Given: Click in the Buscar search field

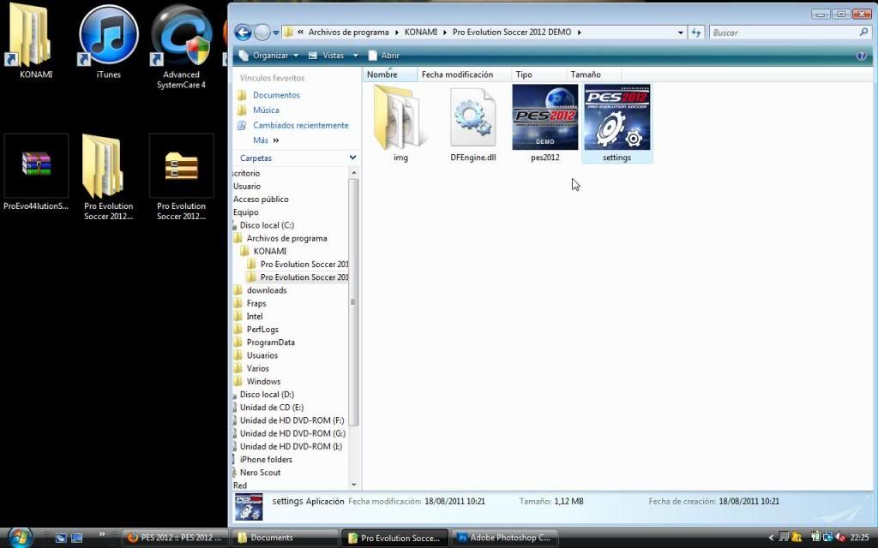Looking at the screenshot, I should 782,33.
